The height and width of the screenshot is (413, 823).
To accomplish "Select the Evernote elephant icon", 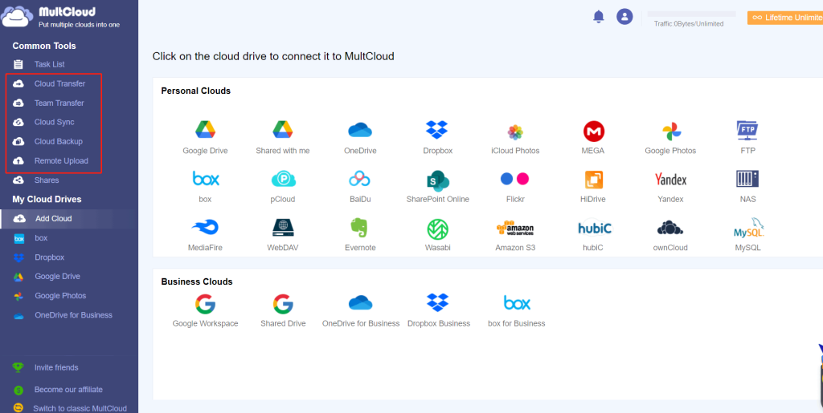I will pyautogui.click(x=361, y=229).
